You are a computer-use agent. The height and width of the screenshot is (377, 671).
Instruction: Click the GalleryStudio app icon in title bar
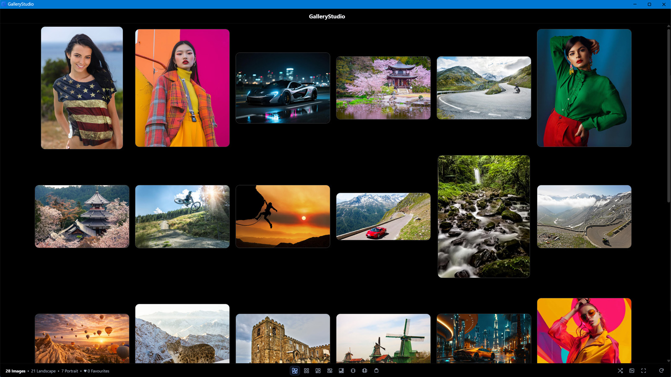click(4, 4)
